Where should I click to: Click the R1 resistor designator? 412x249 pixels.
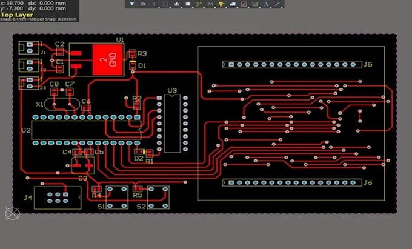point(149,161)
